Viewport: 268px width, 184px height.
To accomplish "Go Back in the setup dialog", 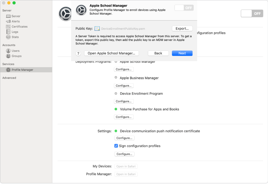I will coord(158,53).
